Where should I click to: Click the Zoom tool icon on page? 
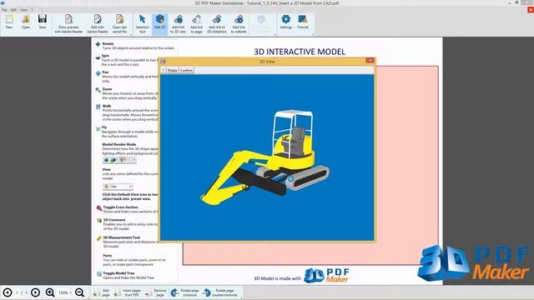point(98,90)
